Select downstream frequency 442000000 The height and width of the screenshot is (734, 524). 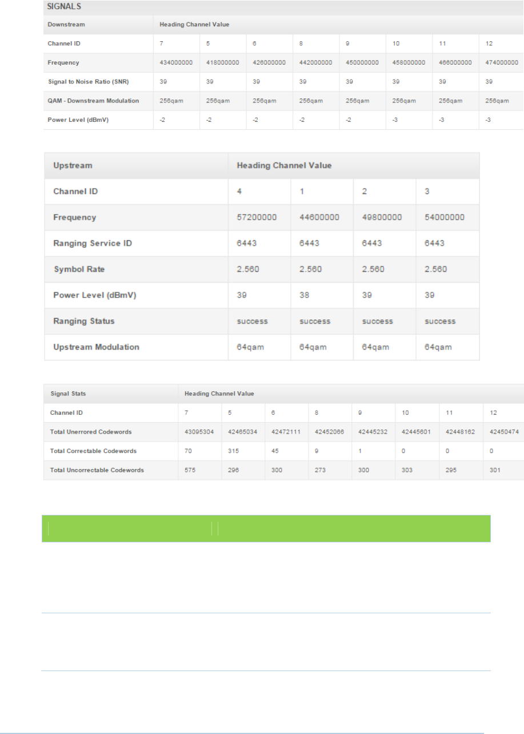point(315,62)
